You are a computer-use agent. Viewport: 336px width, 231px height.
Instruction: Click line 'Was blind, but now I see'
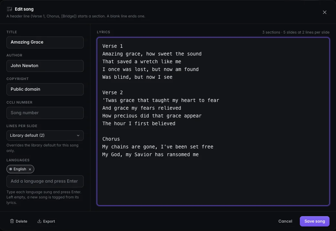coord(137,77)
